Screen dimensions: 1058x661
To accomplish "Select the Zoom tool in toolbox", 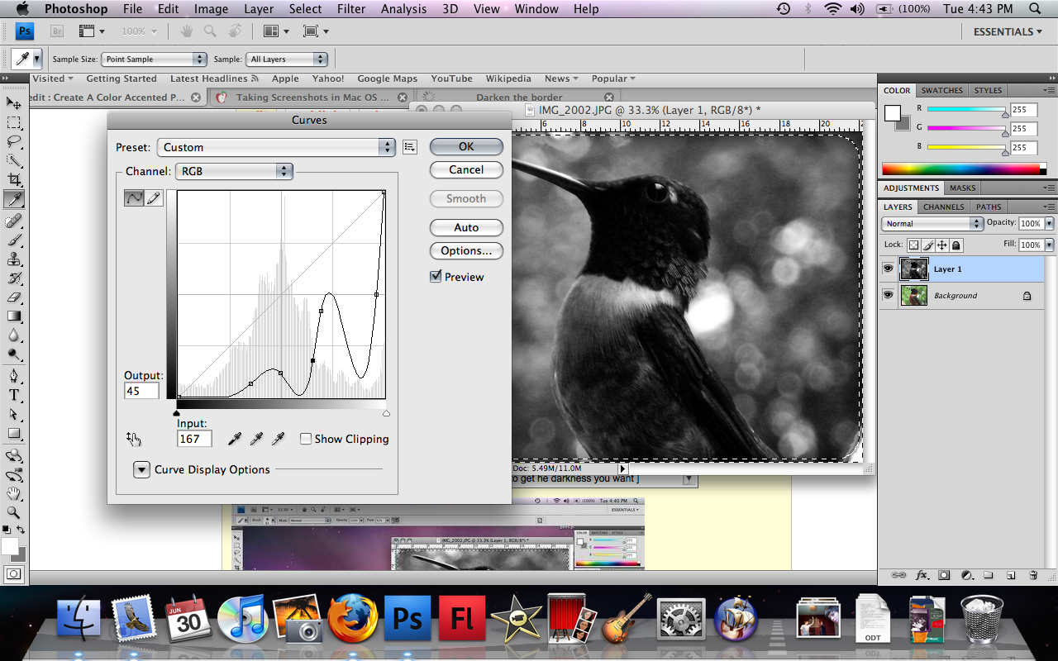I will pyautogui.click(x=14, y=513).
